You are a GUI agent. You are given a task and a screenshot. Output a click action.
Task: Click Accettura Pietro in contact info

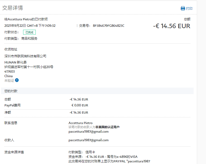coord(81,123)
